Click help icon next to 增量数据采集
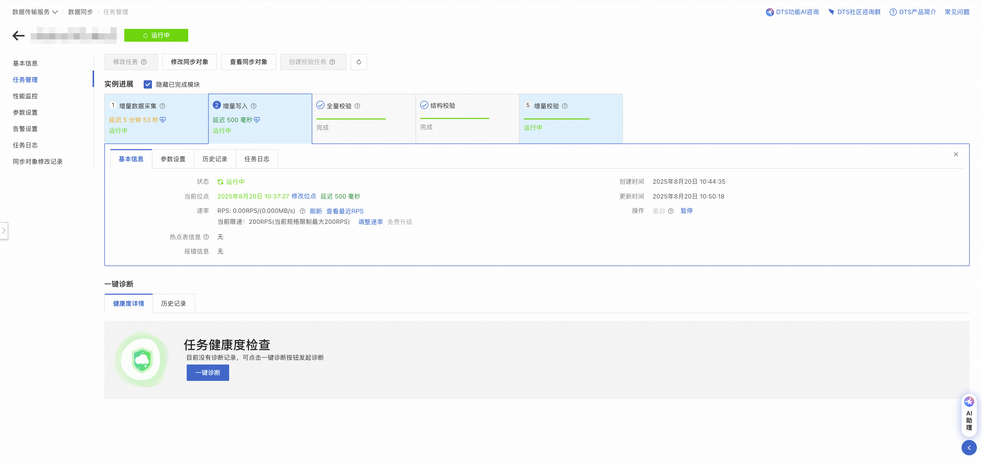This screenshot has height=463, width=982. pyautogui.click(x=162, y=106)
